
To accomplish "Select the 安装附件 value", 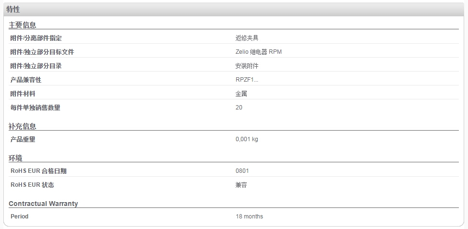I will tap(247, 66).
